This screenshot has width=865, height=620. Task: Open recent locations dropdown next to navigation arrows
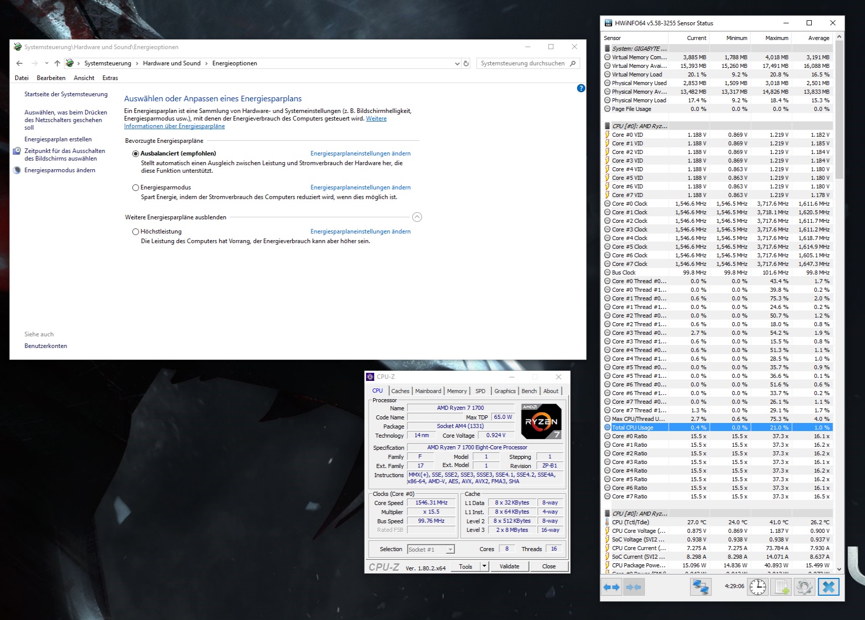(47, 63)
